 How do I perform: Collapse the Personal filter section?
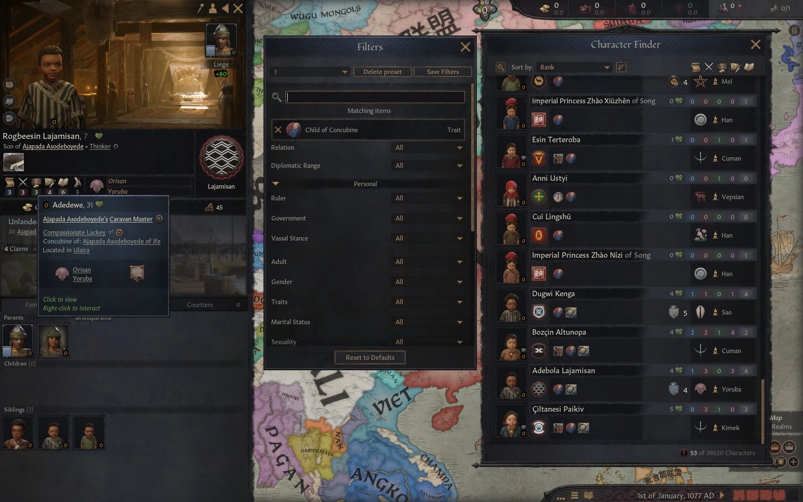[276, 184]
